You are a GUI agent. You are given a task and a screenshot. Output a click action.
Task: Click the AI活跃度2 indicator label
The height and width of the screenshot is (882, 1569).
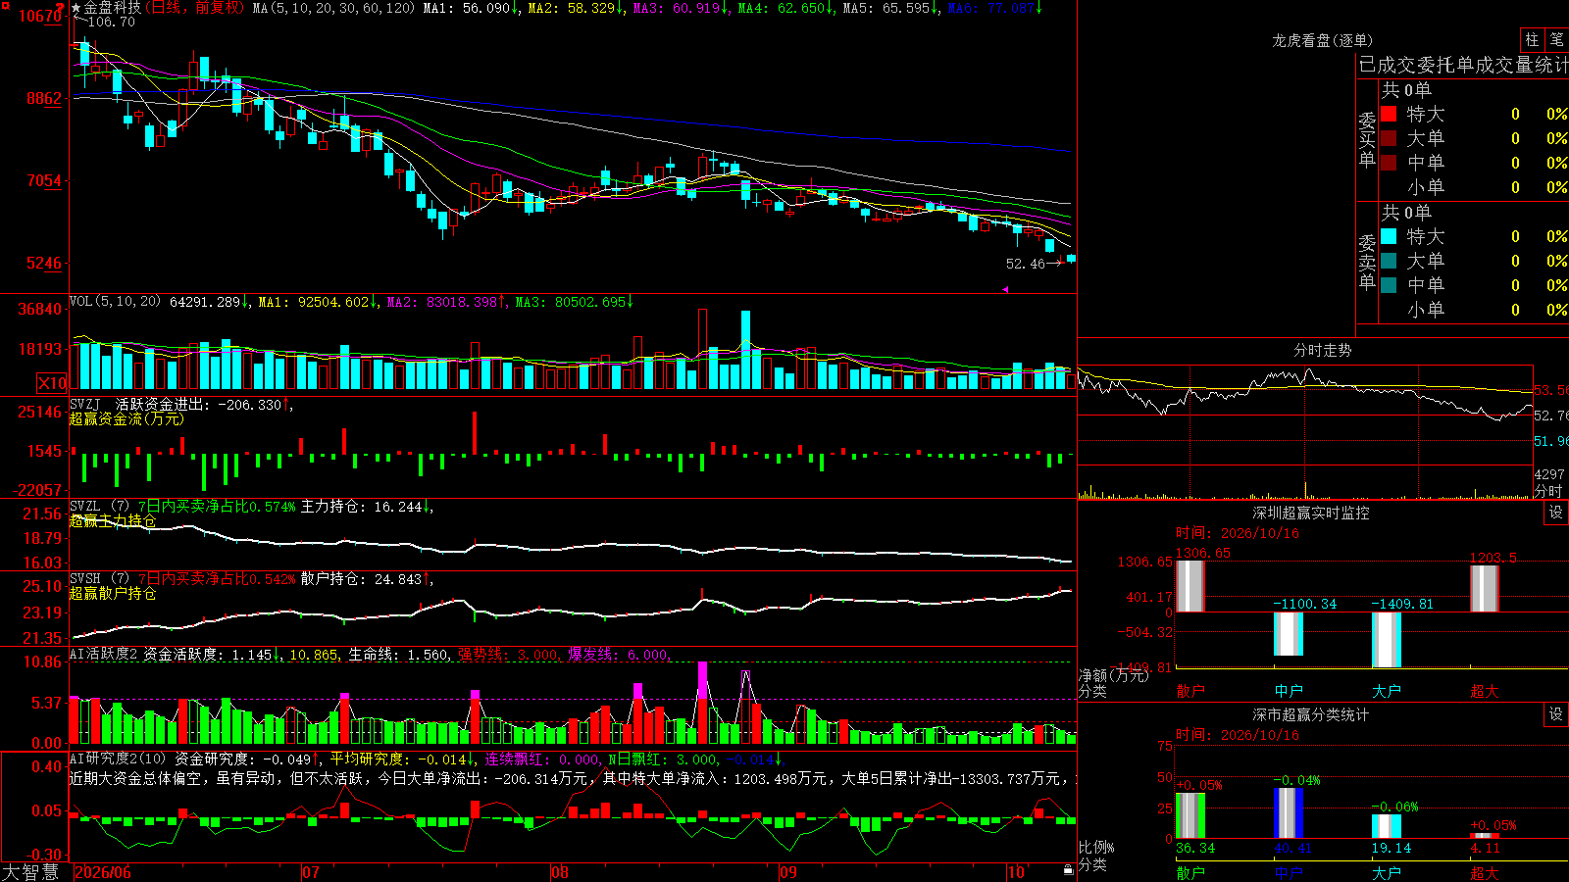point(104,654)
